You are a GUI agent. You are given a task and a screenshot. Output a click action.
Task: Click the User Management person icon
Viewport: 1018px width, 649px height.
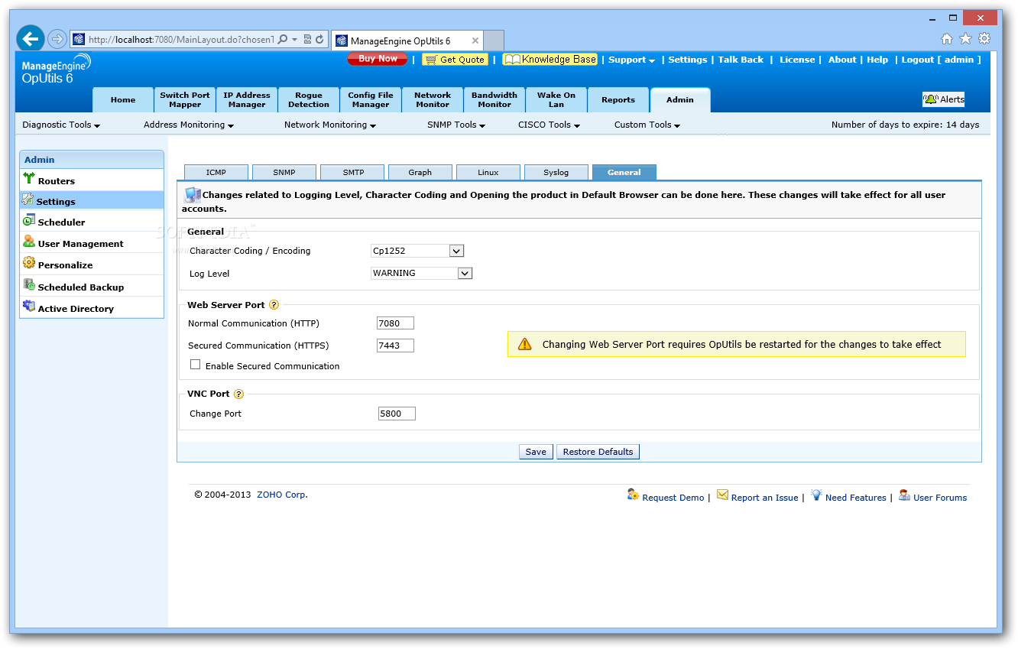29,242
